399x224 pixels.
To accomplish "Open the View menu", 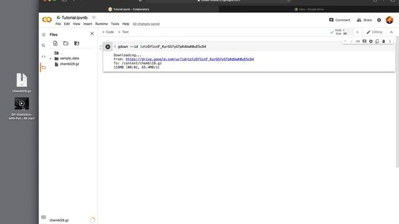I will [x=76, y=24].
